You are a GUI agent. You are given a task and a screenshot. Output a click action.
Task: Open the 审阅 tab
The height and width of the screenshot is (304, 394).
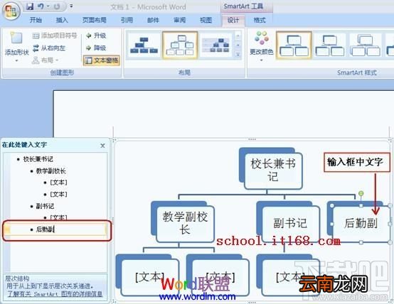click(x=179, y=20)
